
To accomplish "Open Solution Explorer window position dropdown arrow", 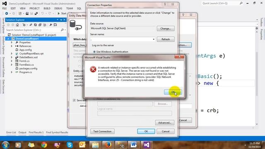I will 58,20.
